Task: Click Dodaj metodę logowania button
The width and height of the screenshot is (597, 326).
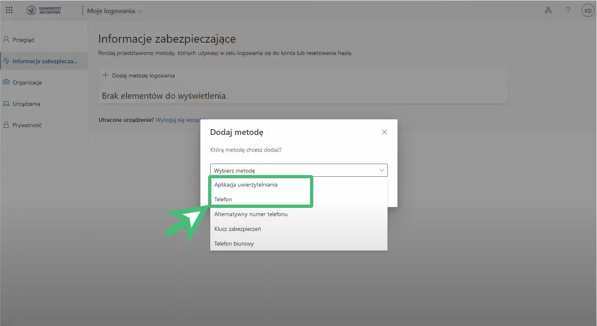Action: pyautogui.click(x=139, y=75)
